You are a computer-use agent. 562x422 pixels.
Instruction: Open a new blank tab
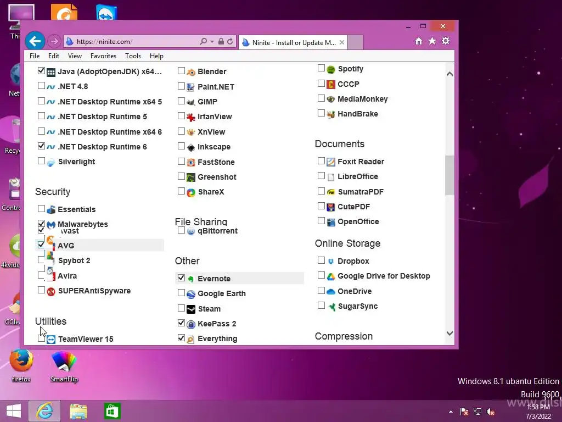click(x=356, y=42)
